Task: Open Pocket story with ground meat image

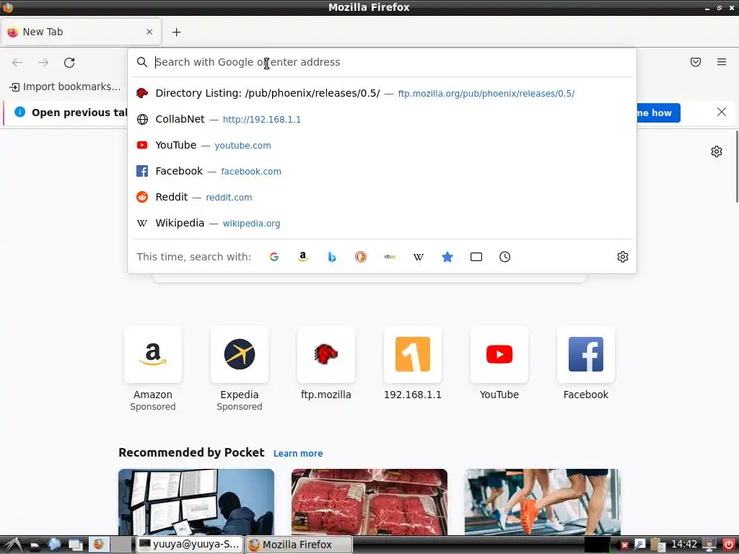Action: [369, 502]
